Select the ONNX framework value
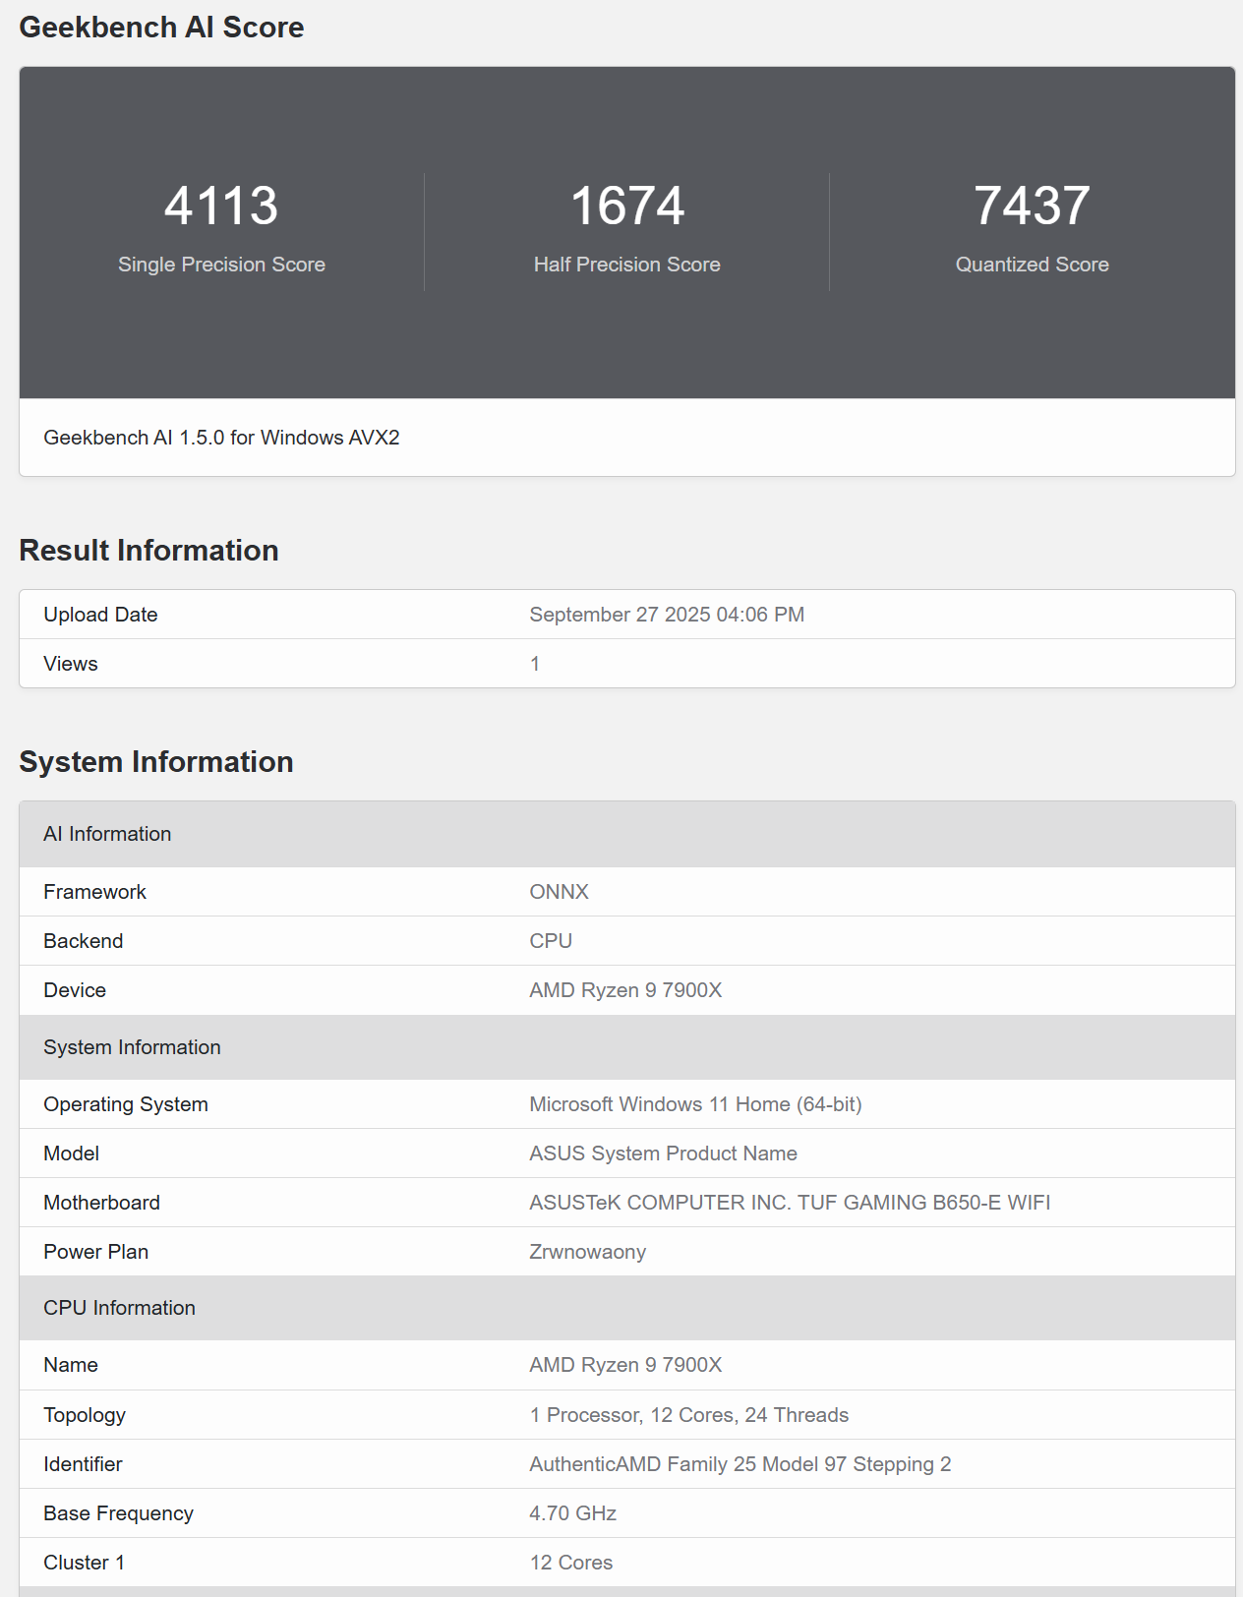1243x1597 pixels. [559, 892]
